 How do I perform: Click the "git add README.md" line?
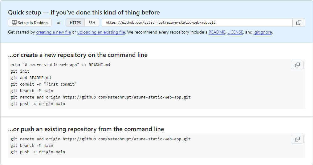pos(30,78)
